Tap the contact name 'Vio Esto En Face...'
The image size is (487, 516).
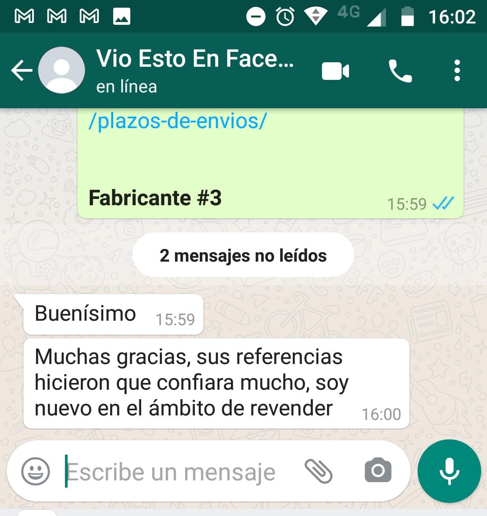[195, 59]
